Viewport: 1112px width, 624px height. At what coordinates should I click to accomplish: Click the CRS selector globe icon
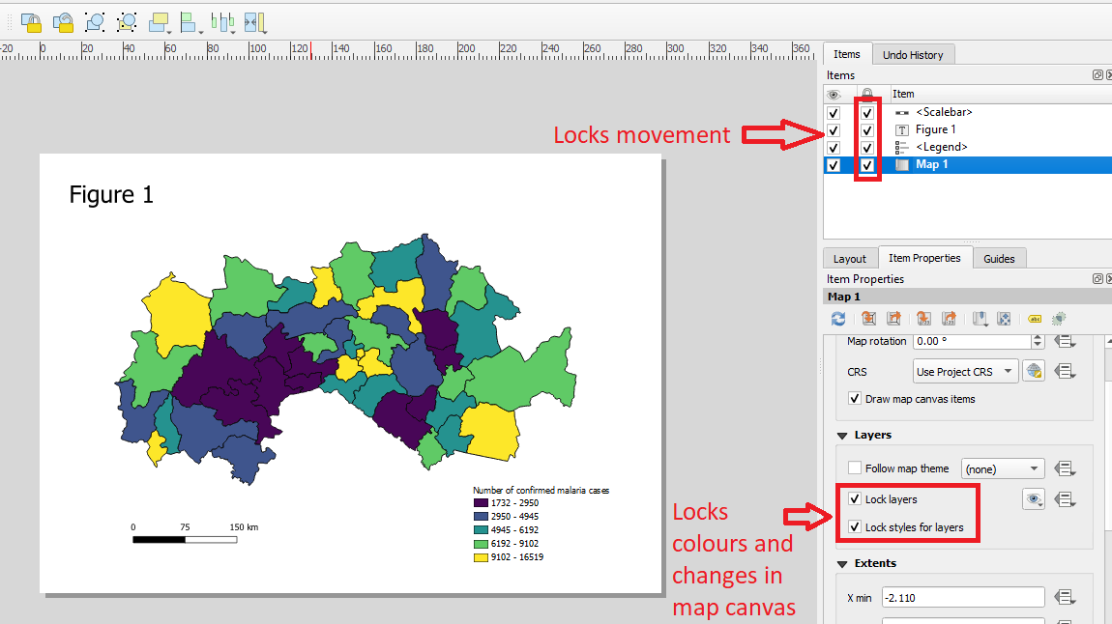(x=1034, y=371)
